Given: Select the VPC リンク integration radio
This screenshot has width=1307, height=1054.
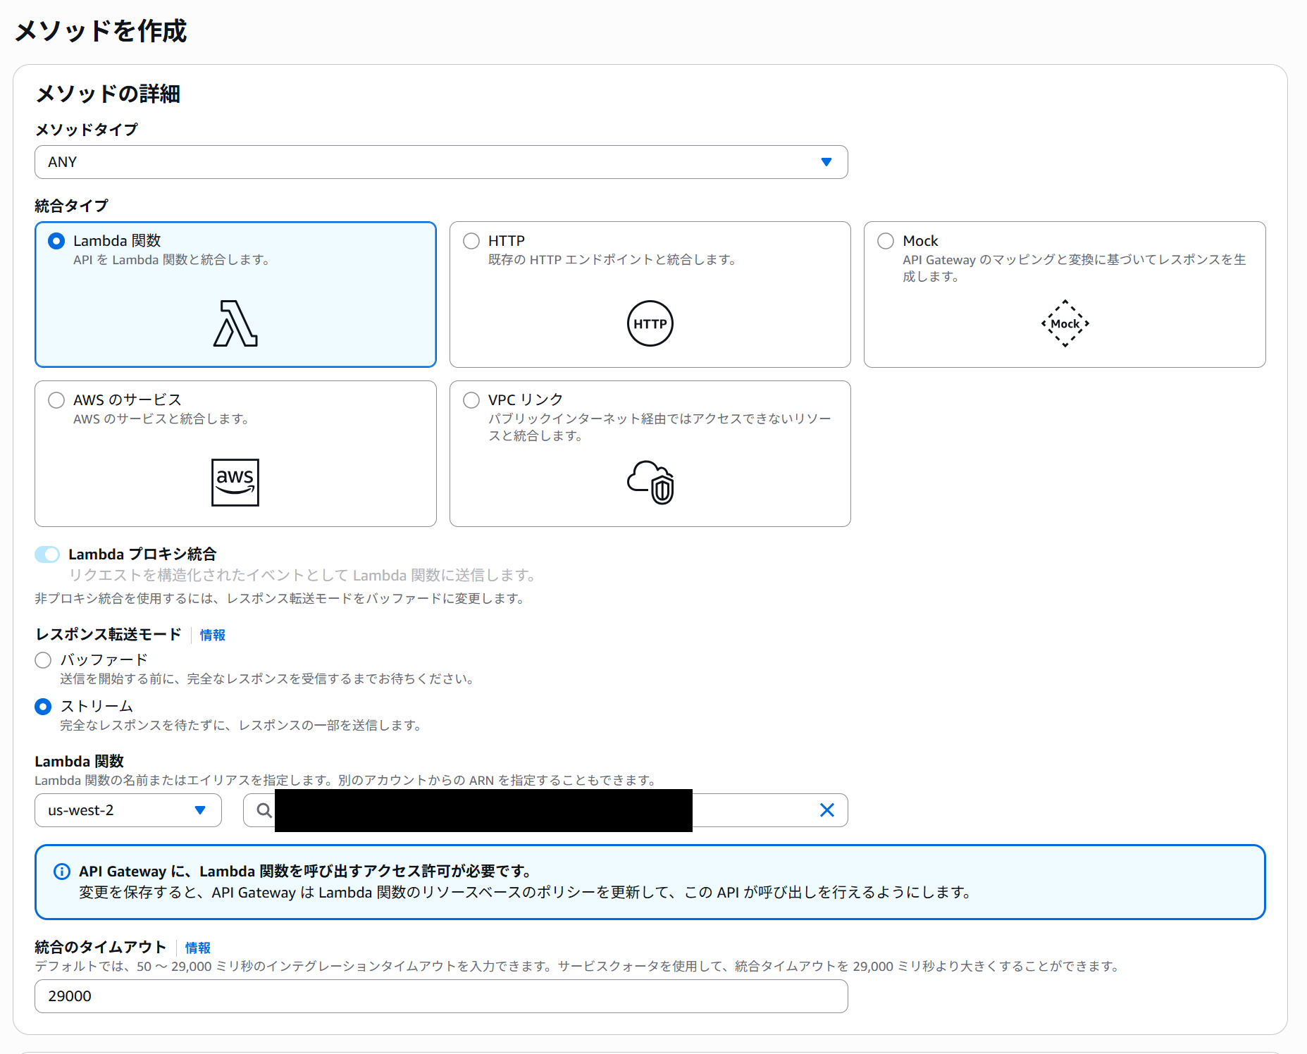Looking at the screenshot, I should click(471, 400).
